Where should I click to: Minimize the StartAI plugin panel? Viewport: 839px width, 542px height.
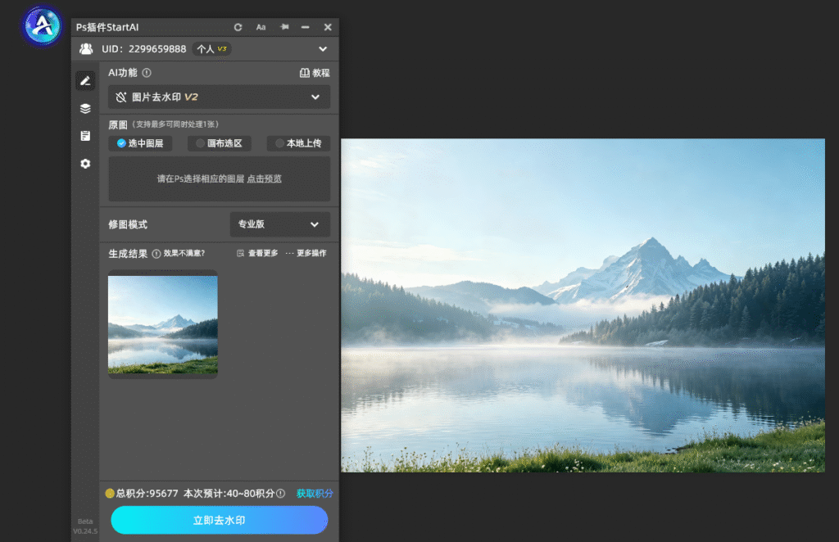305,27
